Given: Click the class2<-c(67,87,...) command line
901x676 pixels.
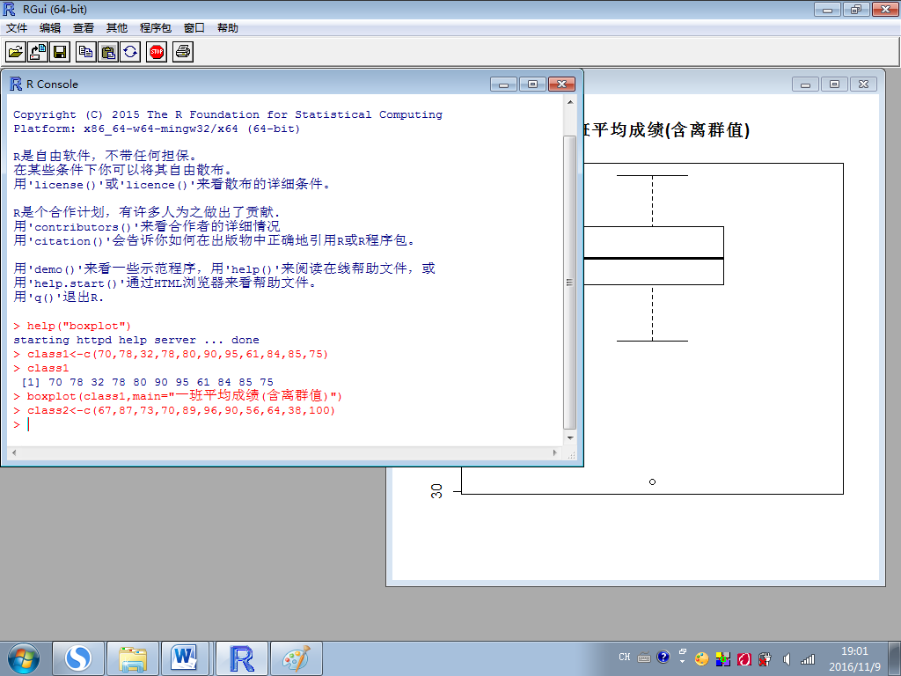Looking at the screenshot, I should tap(174, 410).
